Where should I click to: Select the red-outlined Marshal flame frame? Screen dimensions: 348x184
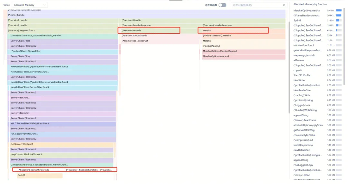233,31
